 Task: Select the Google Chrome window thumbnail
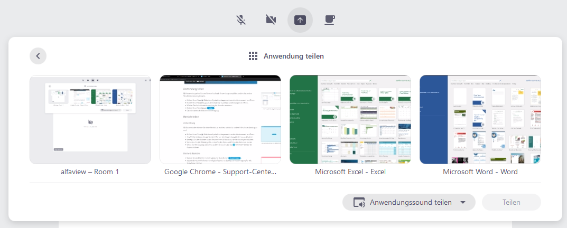point(220,119)
